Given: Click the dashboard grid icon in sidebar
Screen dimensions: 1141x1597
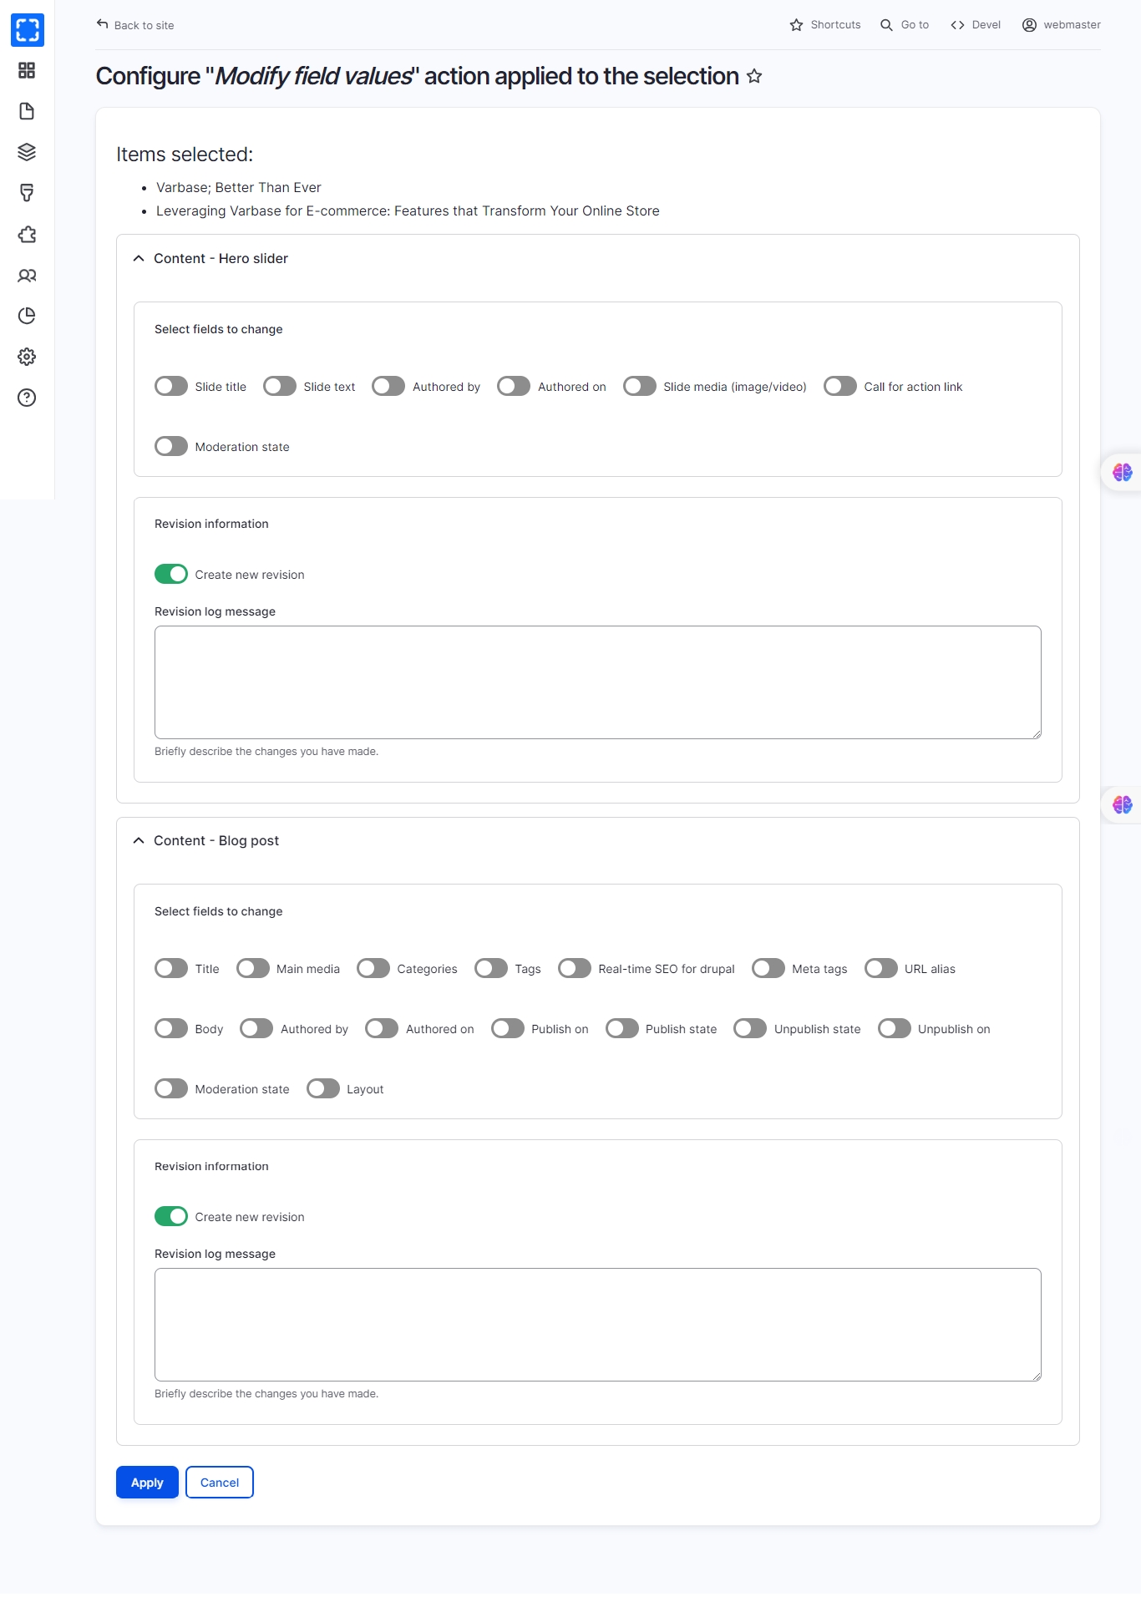Looking at the screenshot, I should tap(27, 71).
